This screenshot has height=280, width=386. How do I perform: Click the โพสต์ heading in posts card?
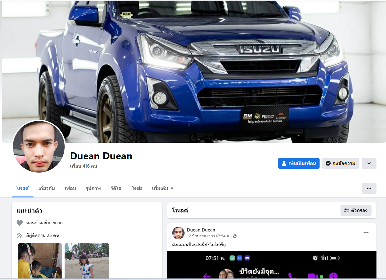pyautogui.click(x=180, y=210)
